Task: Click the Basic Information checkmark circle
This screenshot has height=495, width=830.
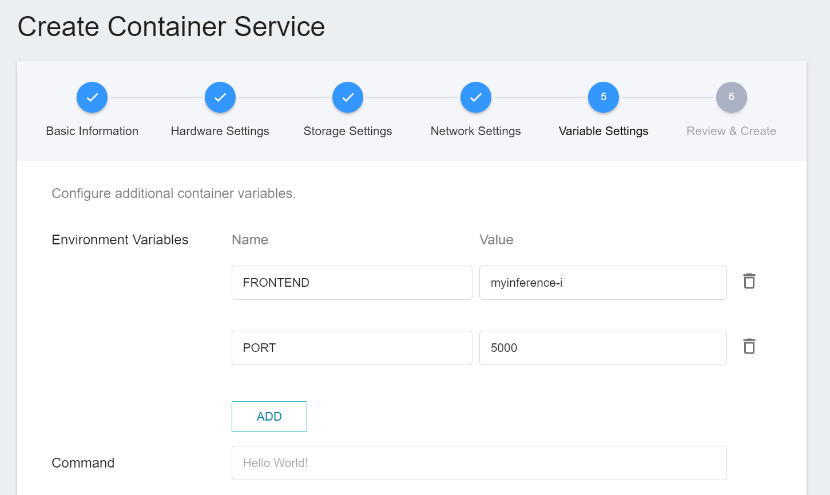Action: coord(92,97)
